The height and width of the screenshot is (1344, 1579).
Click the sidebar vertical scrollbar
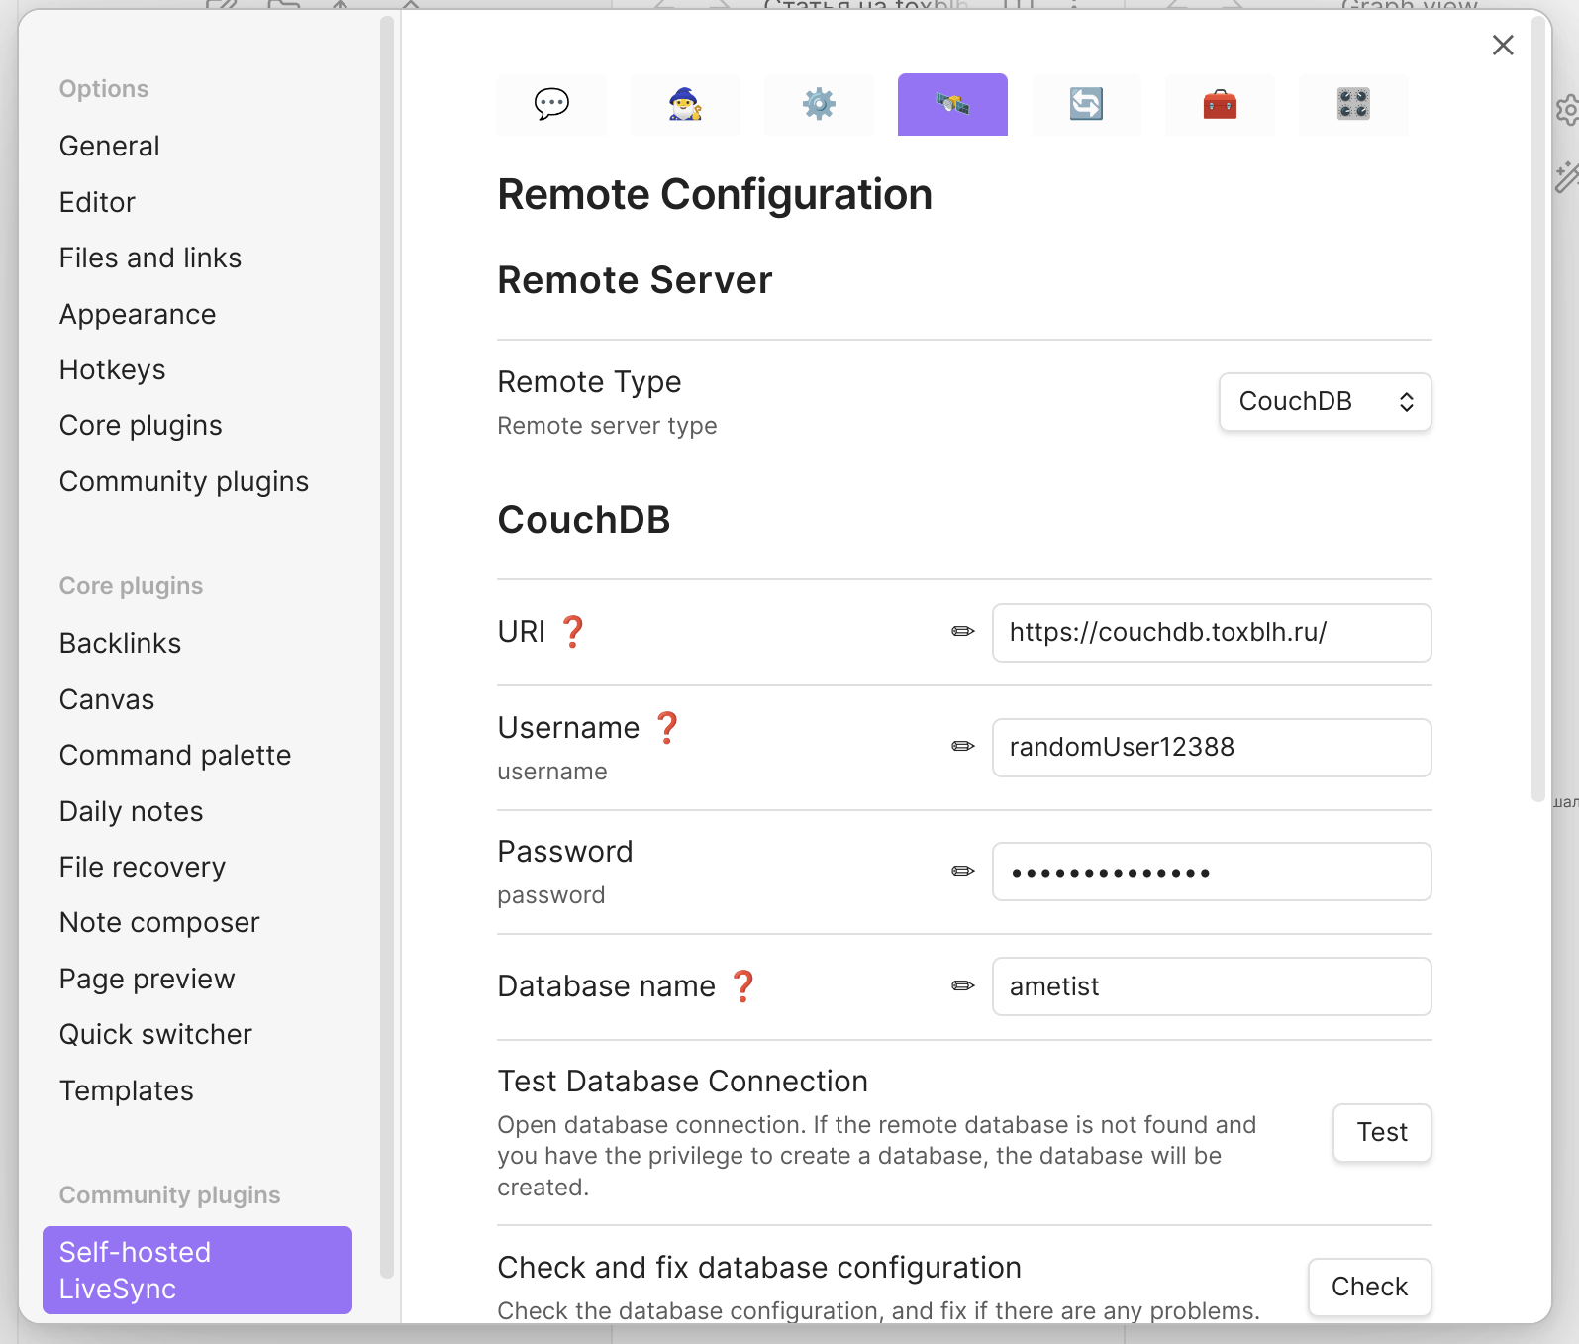(387, 647)
